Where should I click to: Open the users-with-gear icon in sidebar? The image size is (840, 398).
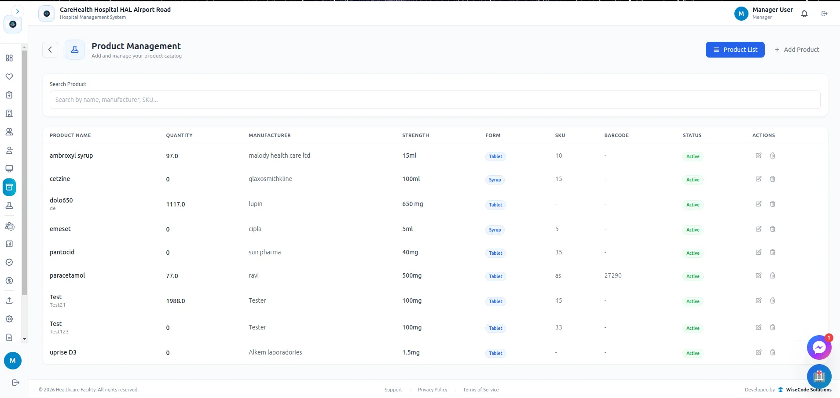9,226
